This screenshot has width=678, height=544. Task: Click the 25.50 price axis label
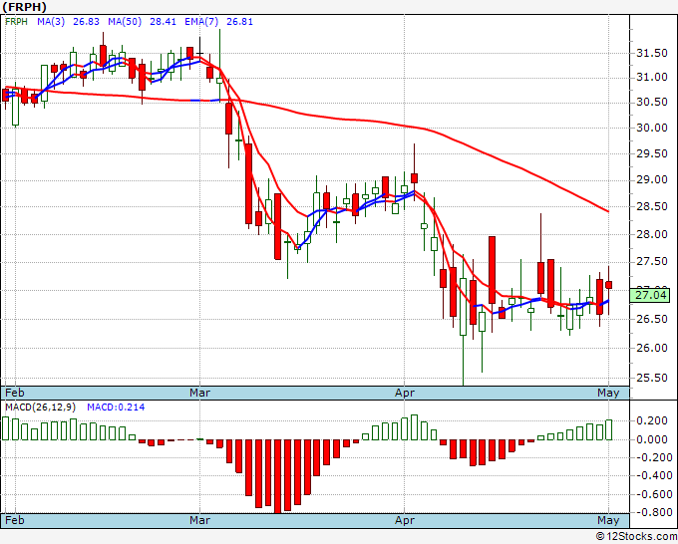[652, 378]
